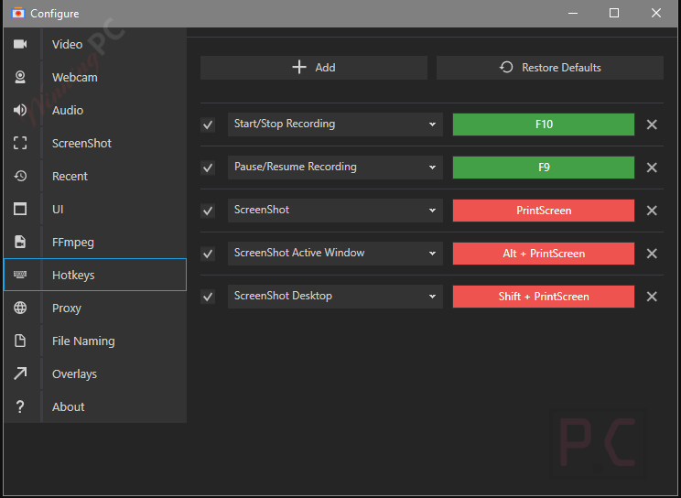Image resolution: width=681 pixels, height=498 pixels.
Task: Click the ScreenShot crop-frame icon
Action: 20,143
